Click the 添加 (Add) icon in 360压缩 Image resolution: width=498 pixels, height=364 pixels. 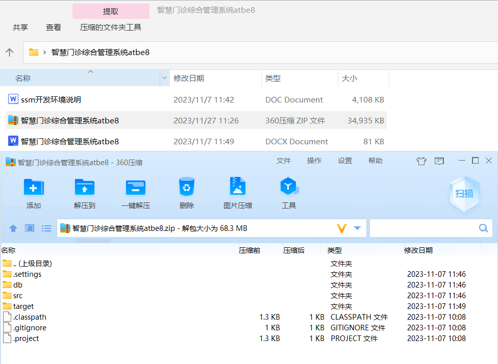click(34, 187)
